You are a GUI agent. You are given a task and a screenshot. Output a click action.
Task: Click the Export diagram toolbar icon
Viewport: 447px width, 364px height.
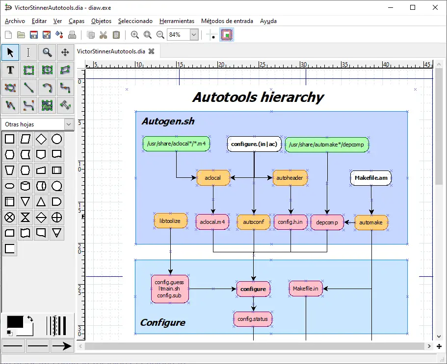[x=59, y=35]
